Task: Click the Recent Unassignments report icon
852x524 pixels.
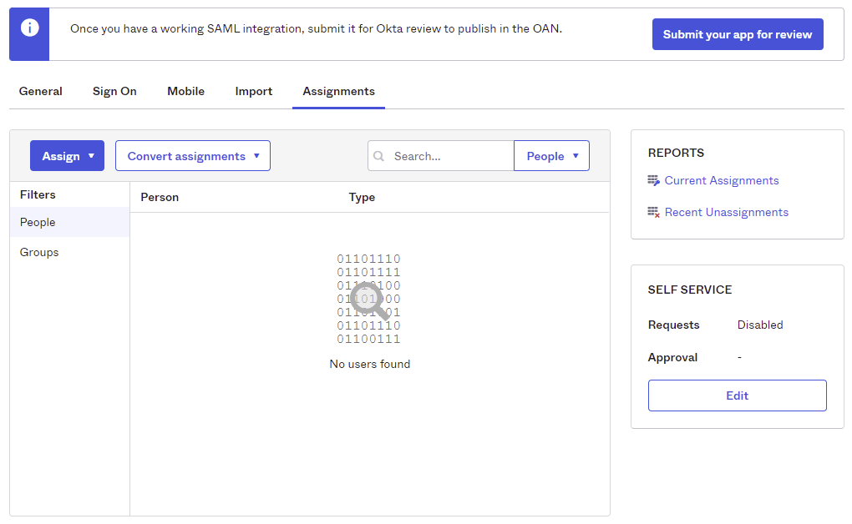Action: coord(653,213)
